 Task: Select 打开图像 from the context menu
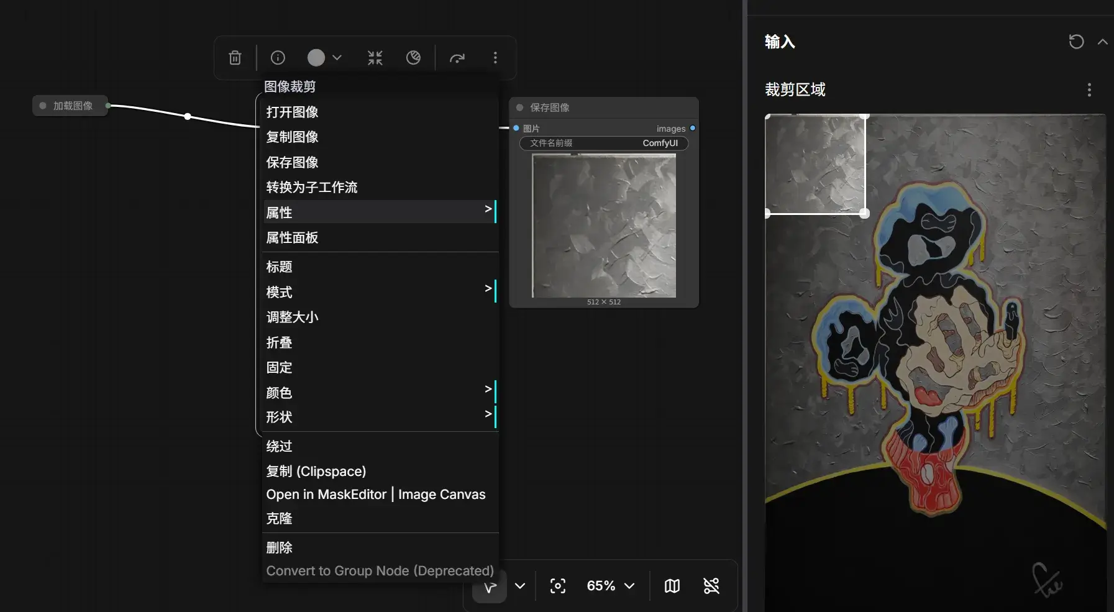point(380,112)
